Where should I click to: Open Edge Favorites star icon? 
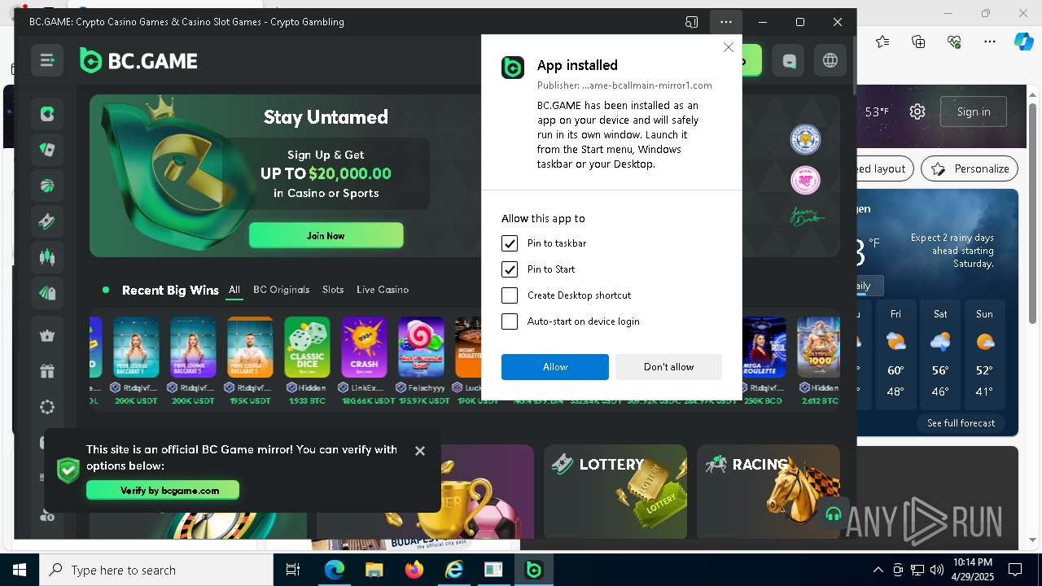pos(882,42)
